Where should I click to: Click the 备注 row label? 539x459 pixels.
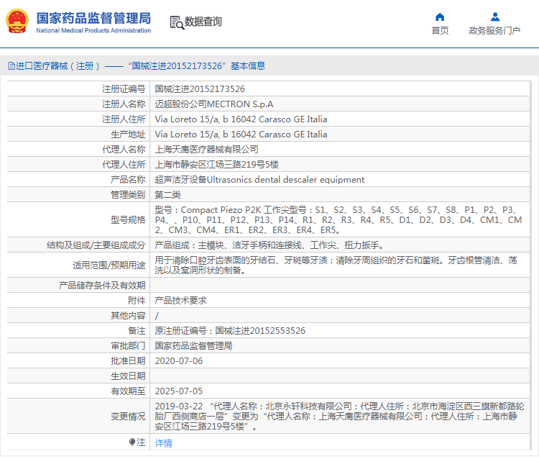[137, 331]
